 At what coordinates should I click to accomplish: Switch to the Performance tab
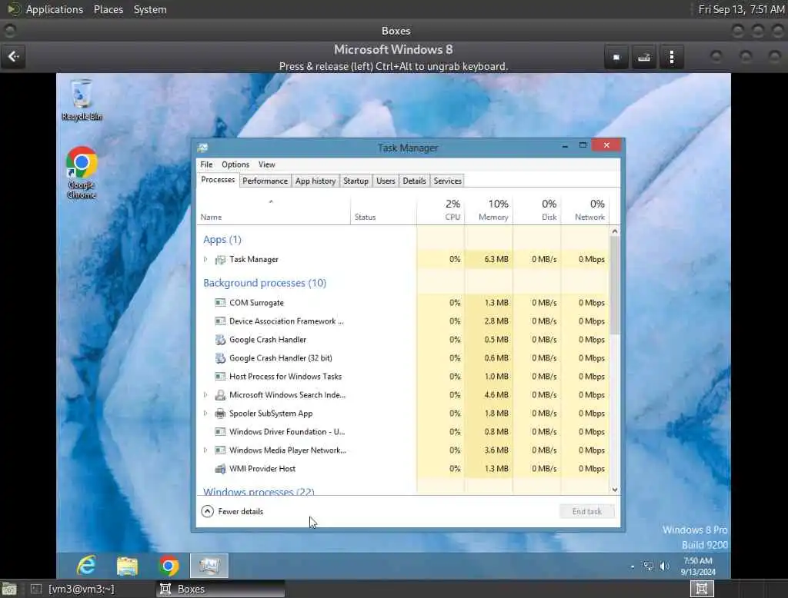pos(265,181)
